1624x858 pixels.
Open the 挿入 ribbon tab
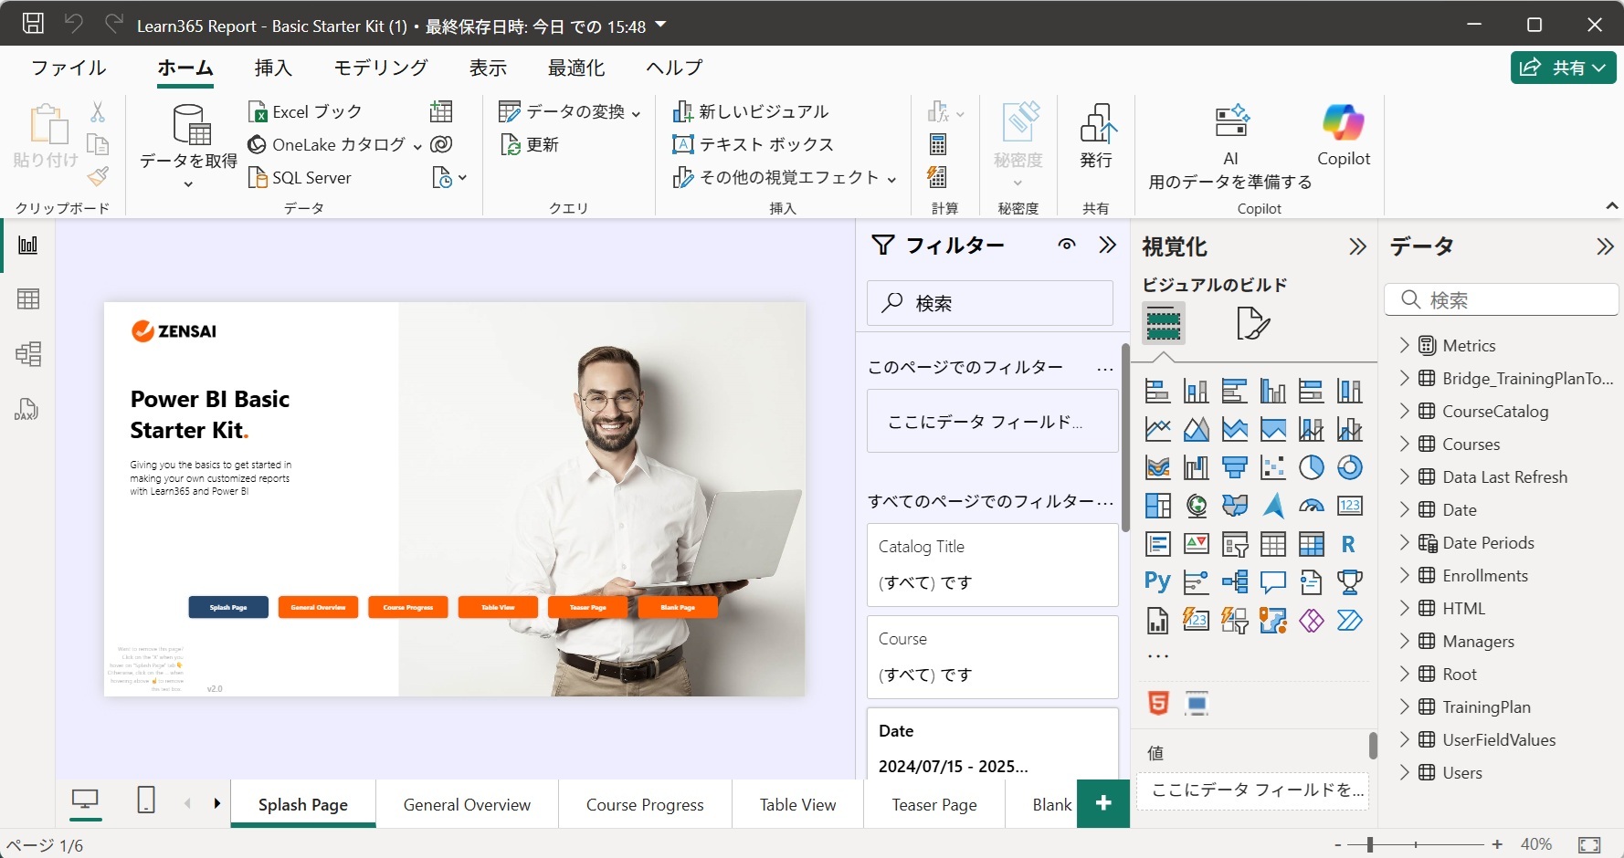272,68
